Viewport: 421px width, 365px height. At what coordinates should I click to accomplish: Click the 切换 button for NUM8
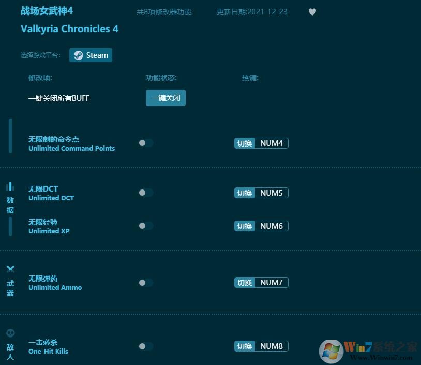coord(245,346)
